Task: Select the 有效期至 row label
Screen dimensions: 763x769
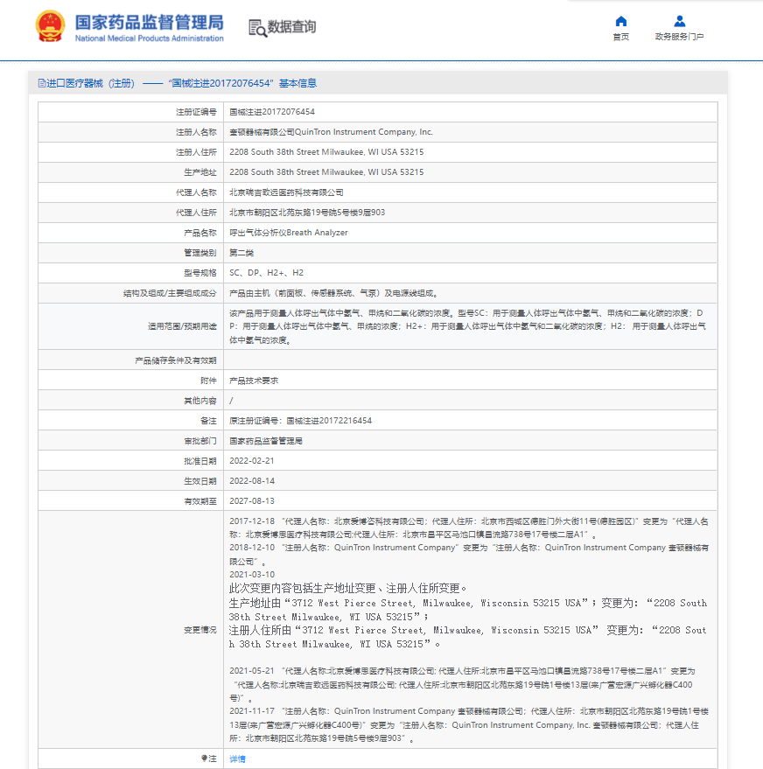Action: [x=200, y=501]
